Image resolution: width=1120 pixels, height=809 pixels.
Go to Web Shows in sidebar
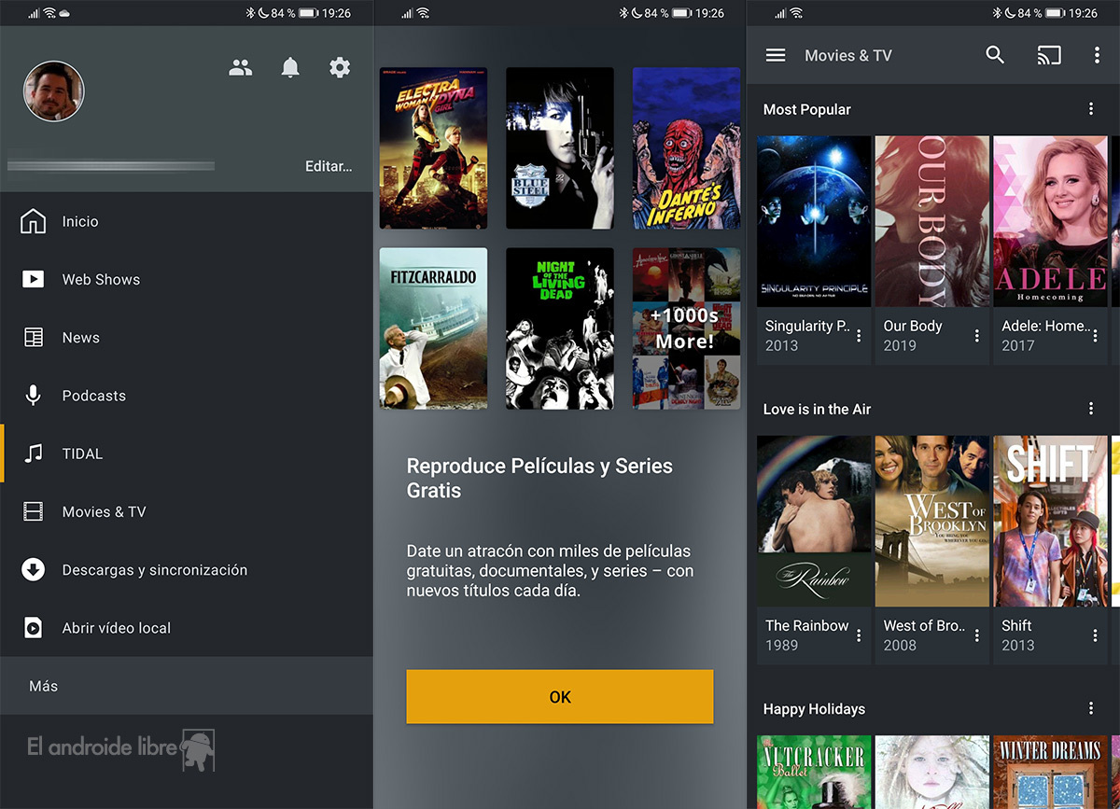click(101, 279)
